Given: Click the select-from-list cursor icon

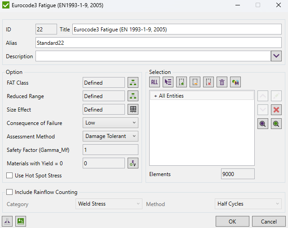Looking at the screenshot, I should (x=168, y=82).
